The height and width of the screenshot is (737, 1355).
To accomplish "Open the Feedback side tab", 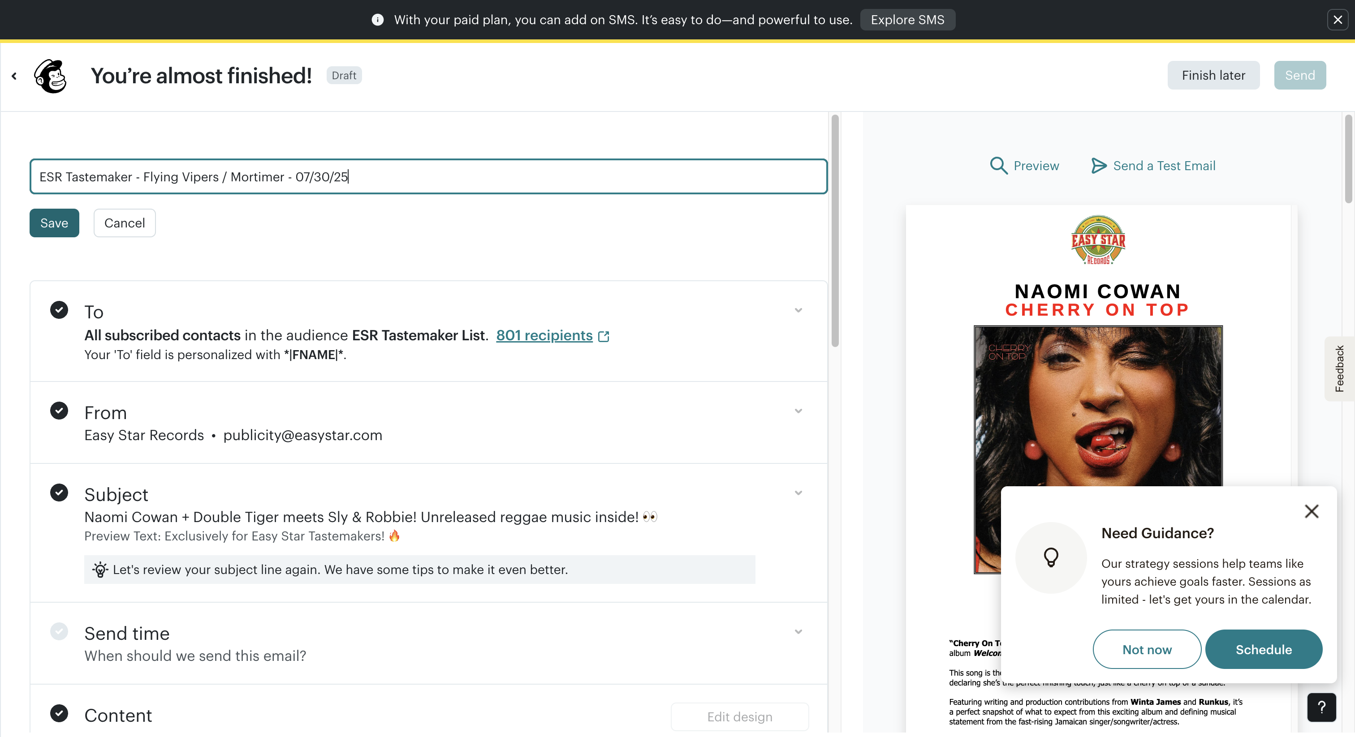I will coord(1339,368).
